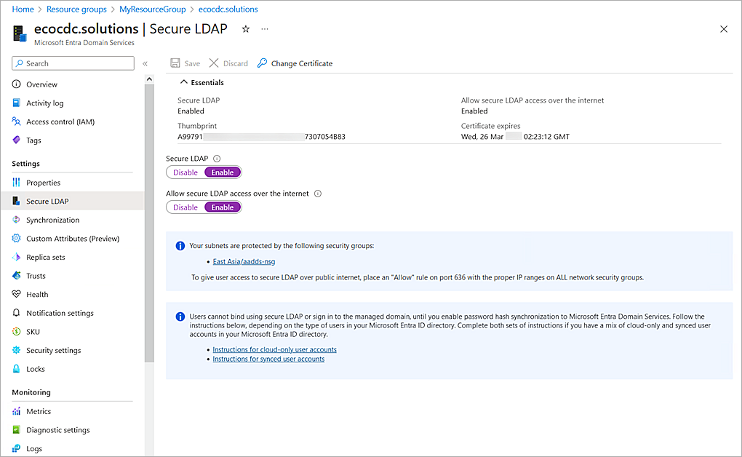This screenshot has height=457, width=742.
Task: Open Access control (IAM) in sidebar
Action: click(x=60, y=122)
